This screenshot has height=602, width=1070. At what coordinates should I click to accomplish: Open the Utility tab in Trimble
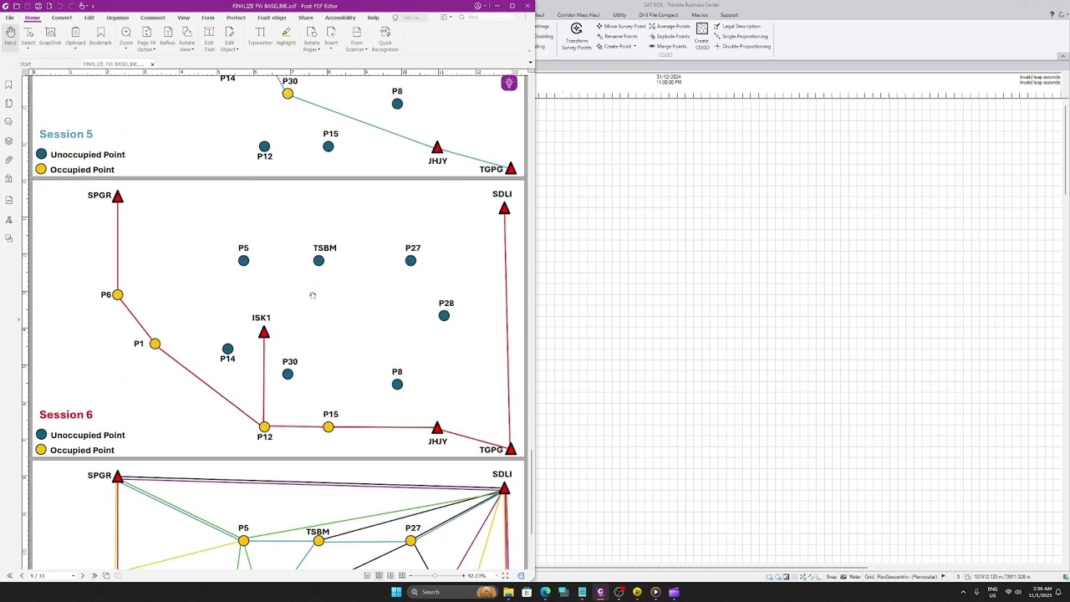[x=619, y=15]
